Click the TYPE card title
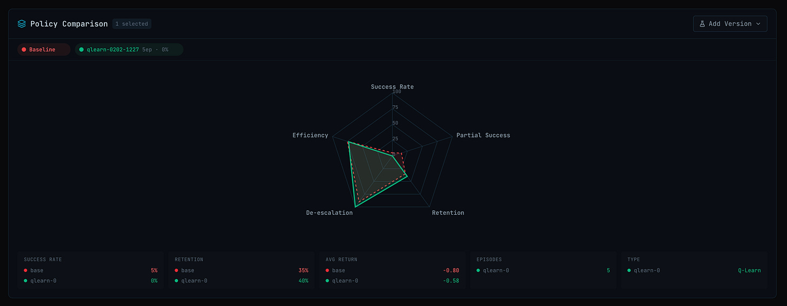787x306 pixels. point(633,260)
